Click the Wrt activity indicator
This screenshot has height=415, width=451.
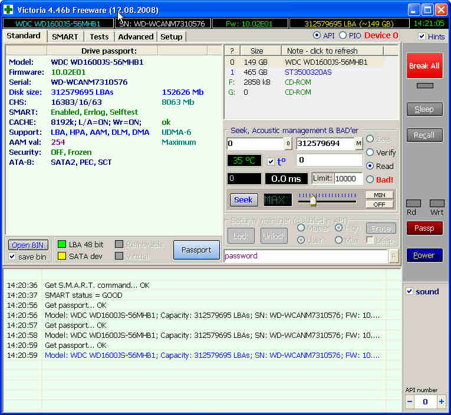tap(437, 204)
